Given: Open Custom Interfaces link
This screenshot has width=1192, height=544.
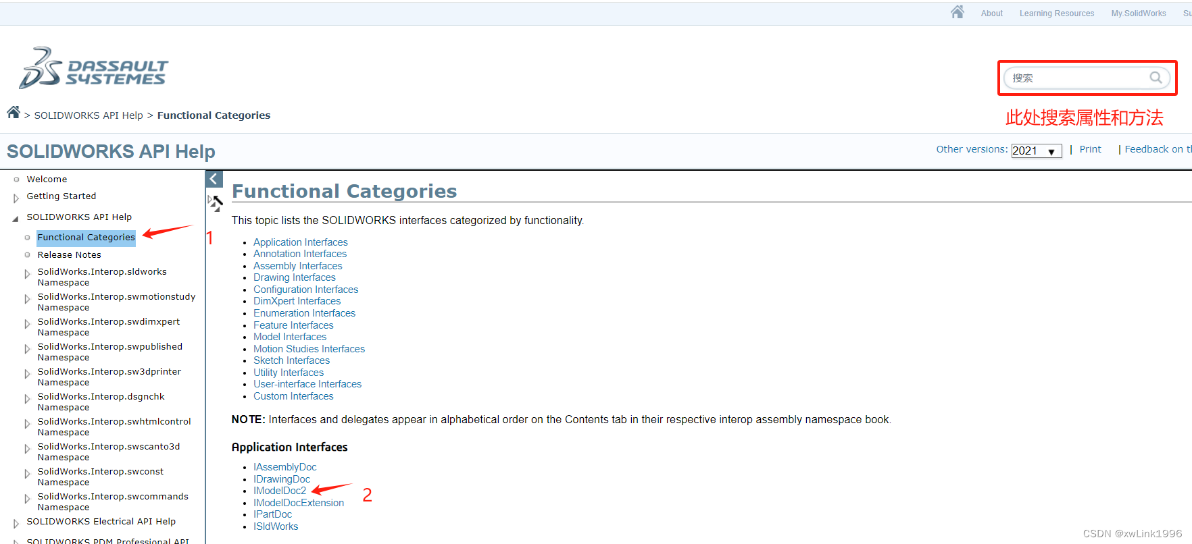Looking at the screenshot, I should tap(293, 396).
